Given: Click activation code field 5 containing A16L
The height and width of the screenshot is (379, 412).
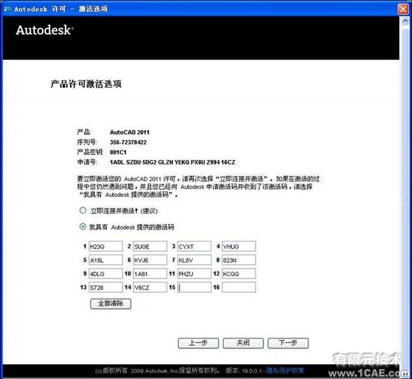Looking at the screenshot, I should click(105, 260).
